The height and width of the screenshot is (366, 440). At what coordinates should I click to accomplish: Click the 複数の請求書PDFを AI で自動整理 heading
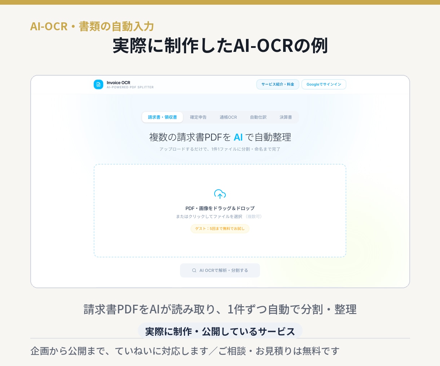tap(220, 137)
